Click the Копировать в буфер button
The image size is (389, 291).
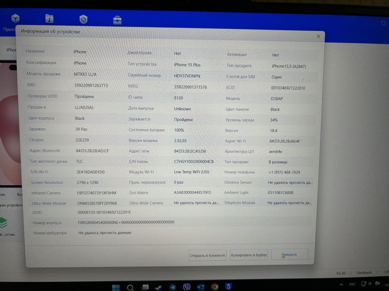pos(249,255)
